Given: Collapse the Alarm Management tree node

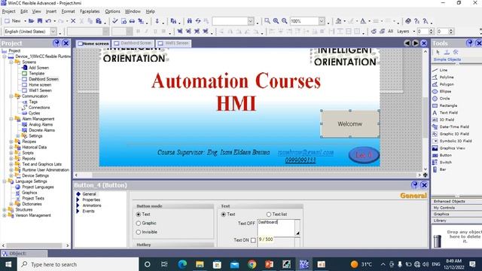Looking at the screenshot, I should point(11,119).
